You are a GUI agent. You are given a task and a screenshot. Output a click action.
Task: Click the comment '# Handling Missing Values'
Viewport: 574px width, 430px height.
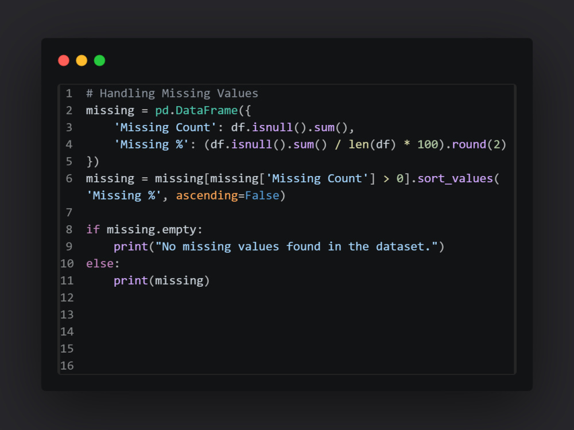point(172,93)
